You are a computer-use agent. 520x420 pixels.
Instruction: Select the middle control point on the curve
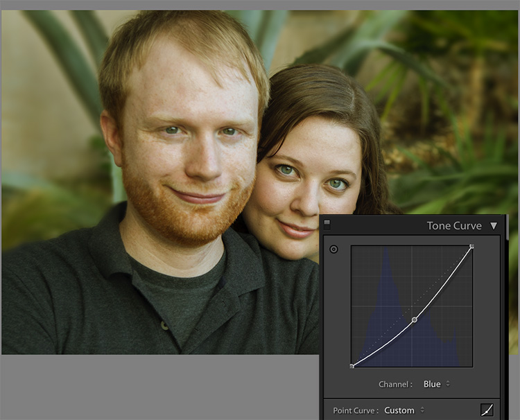click(x=415, y=320)
